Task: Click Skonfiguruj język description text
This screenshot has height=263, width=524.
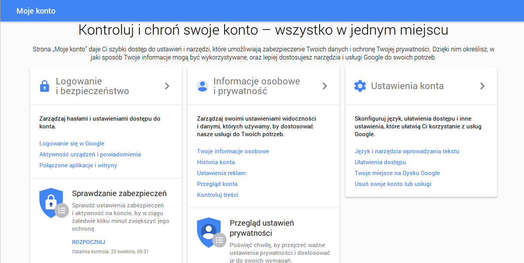Action: point(418,126)
